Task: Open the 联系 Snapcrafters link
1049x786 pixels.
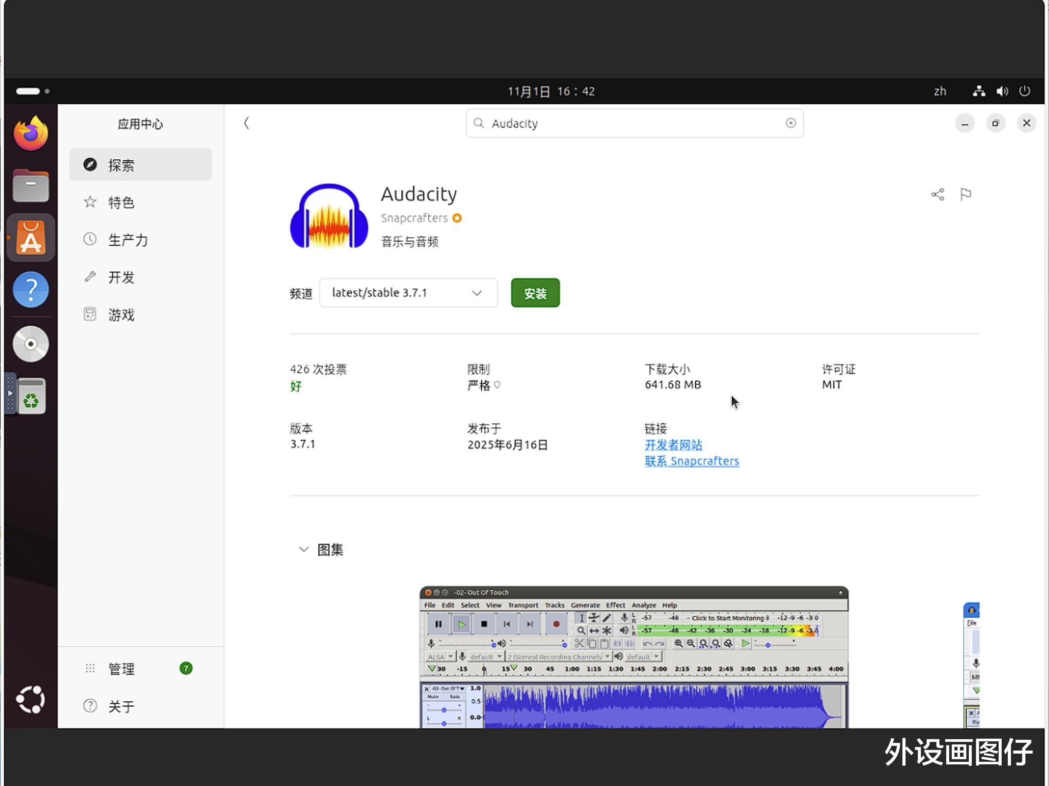Action: 692,461
